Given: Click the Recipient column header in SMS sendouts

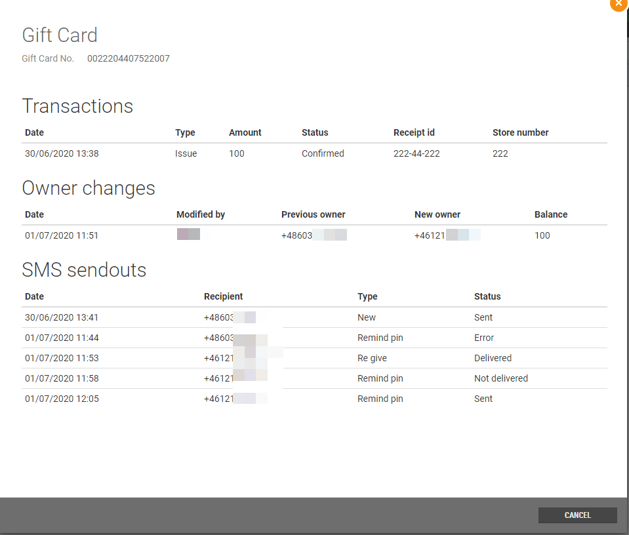Looking at the screenshot, I should [223, 296].
